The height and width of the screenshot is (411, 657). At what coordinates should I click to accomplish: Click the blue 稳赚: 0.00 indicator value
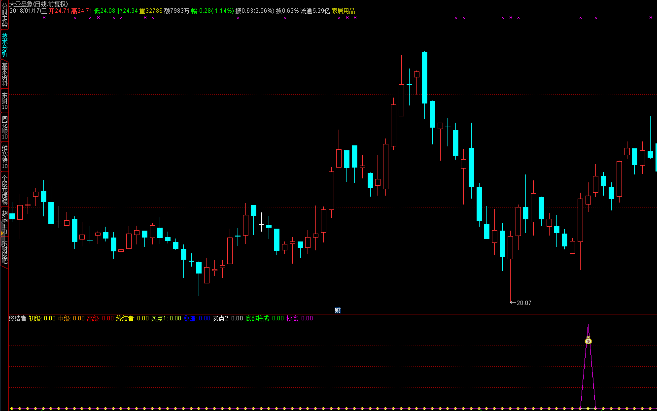point(197,318)
